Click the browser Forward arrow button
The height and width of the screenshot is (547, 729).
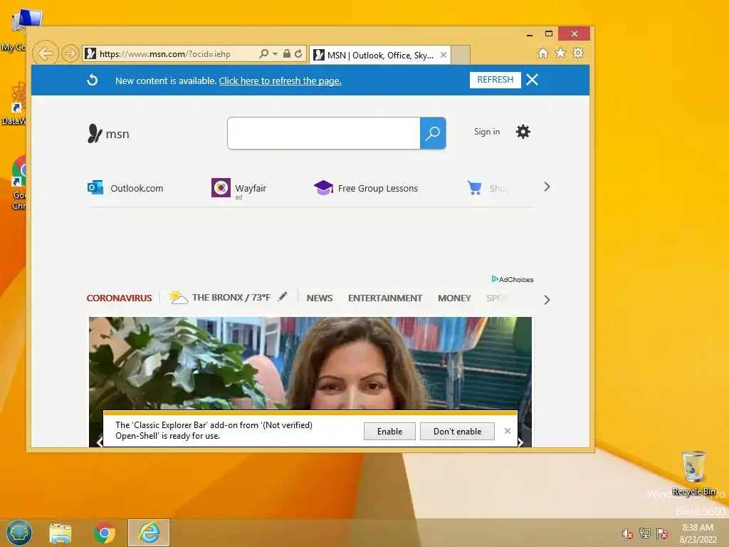click(70, 54)
